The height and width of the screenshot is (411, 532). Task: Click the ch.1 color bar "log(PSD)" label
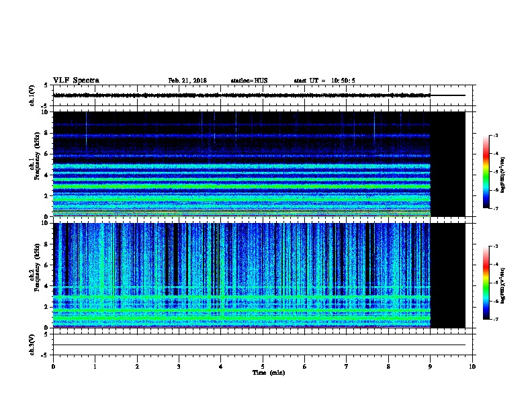502,175
